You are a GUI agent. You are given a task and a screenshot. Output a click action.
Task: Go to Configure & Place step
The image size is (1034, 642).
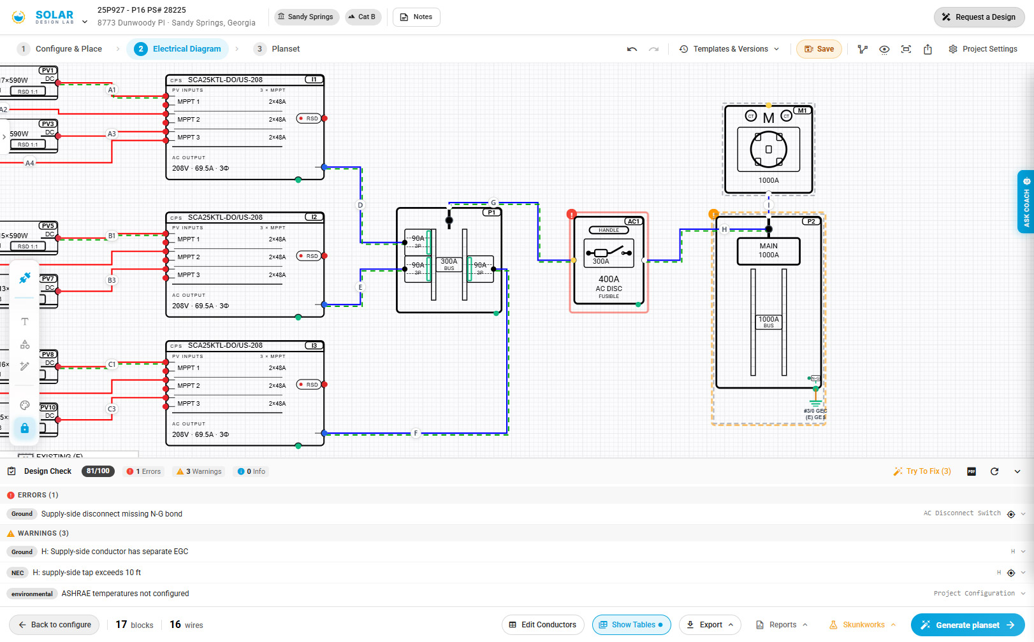coord(60,49)
